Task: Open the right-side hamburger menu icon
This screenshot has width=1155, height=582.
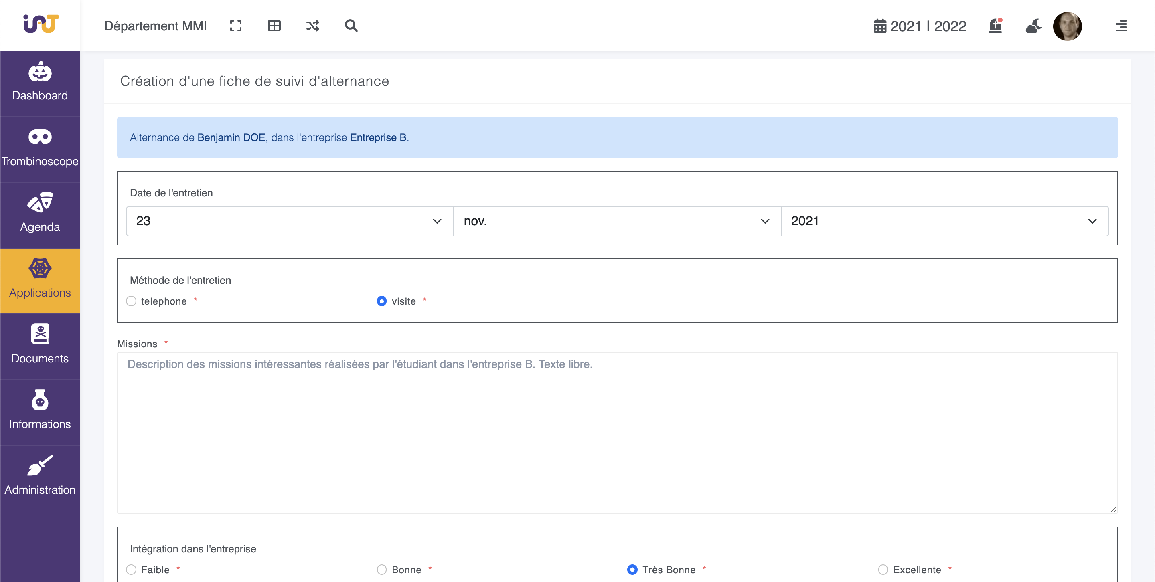Action: click(1121, 26)
